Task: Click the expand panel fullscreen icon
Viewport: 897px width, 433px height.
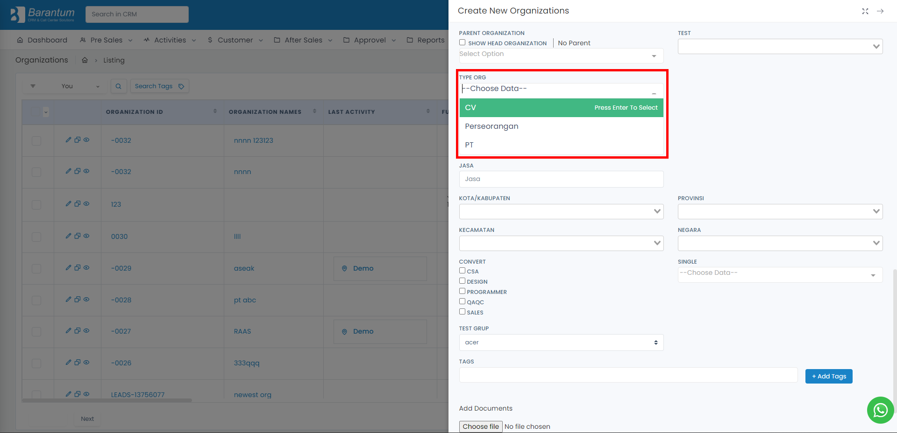Action: click(865, 11)
